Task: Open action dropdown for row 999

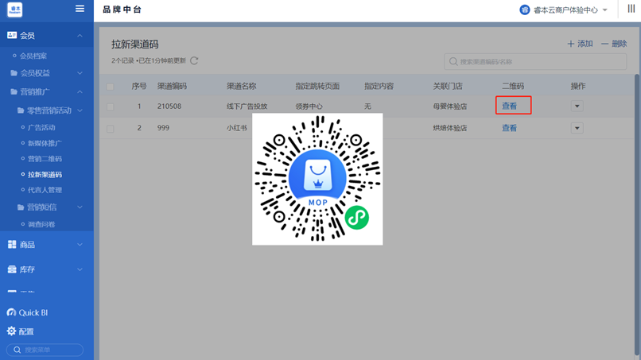Action: coord(577,128)
